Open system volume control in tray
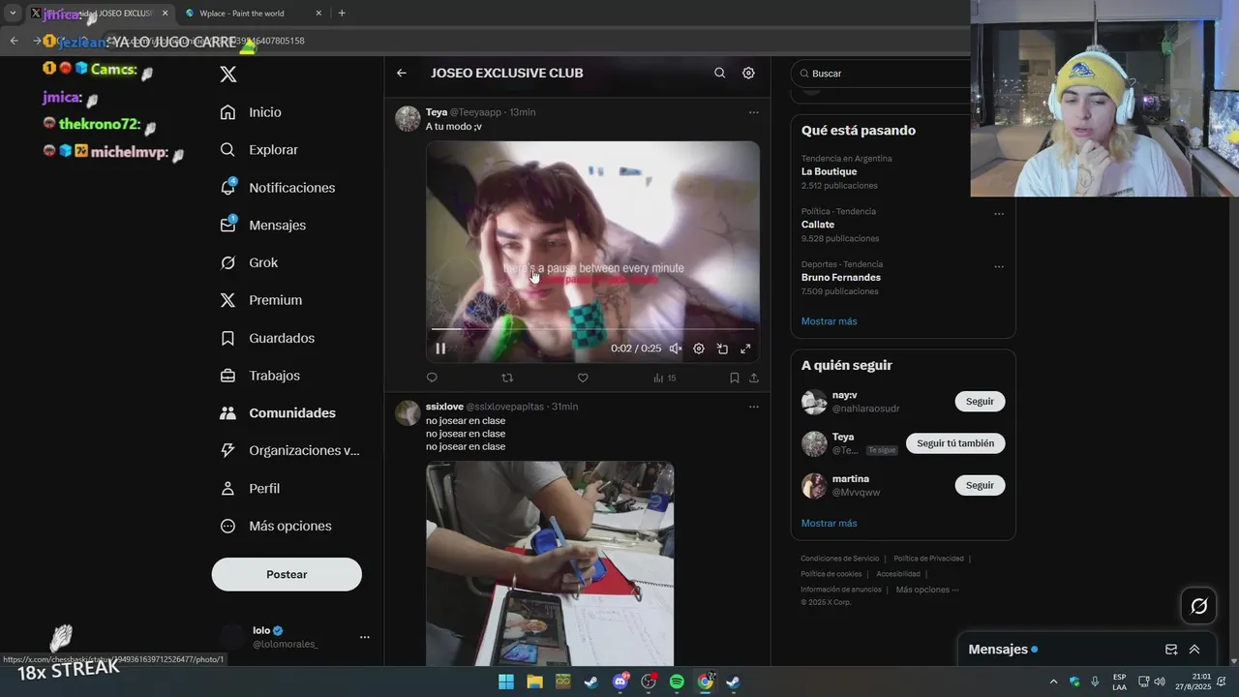The height and width of the screenshot is (697, 1239). click(x=1160, y=682)
